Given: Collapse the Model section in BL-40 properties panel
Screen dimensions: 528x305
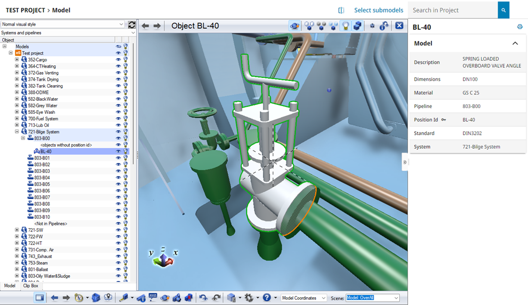Looking at the screenshot, I should pyautogui.click(x=515, y=43).
